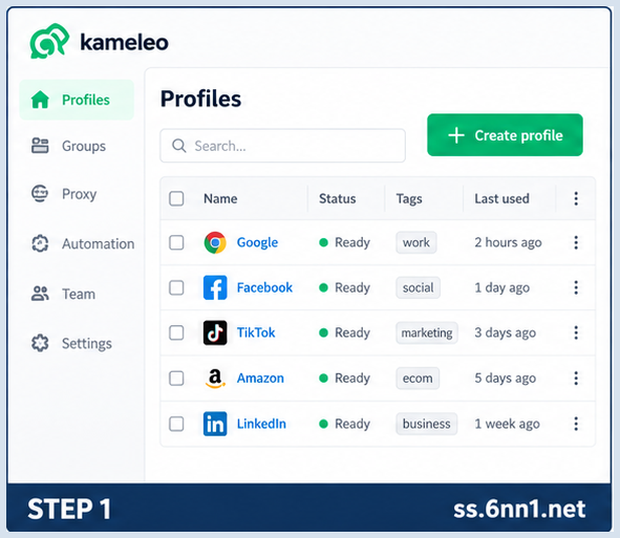Open the Profiles section in sidebar

point(77,100)
